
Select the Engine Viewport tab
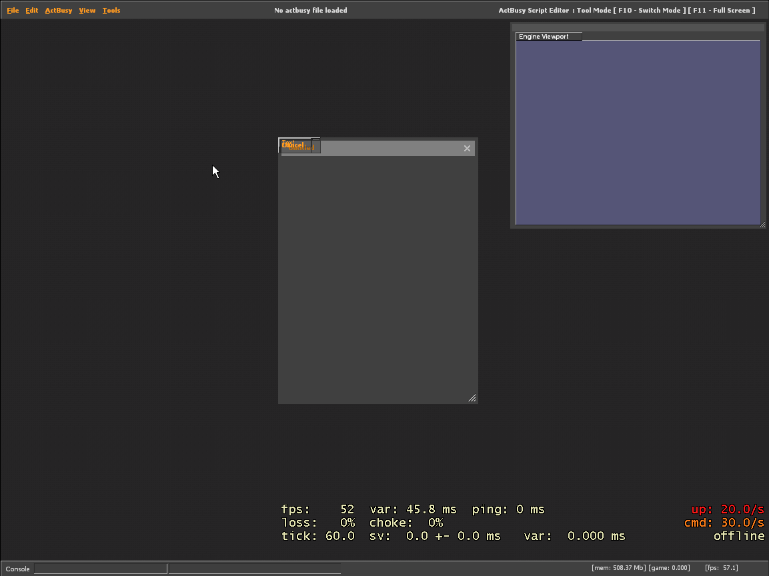tap(548, 36)
